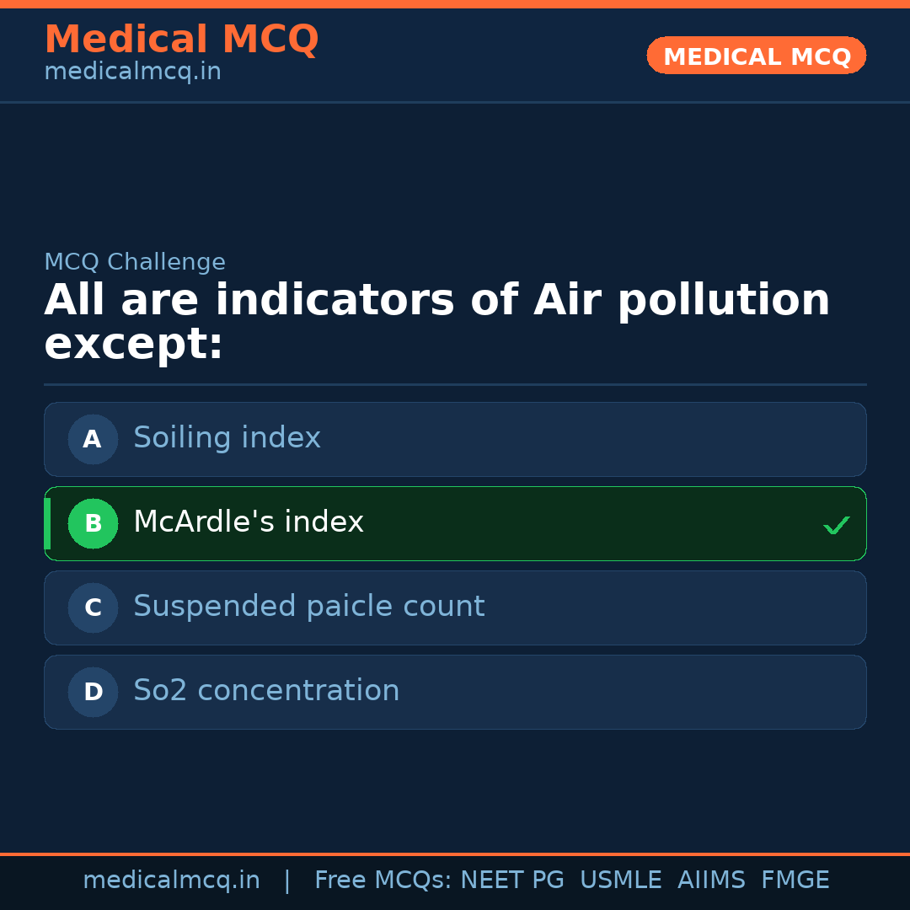Click the AIIMS footer text
This screenshot has width=910, height=910.
tap(711, 881)
